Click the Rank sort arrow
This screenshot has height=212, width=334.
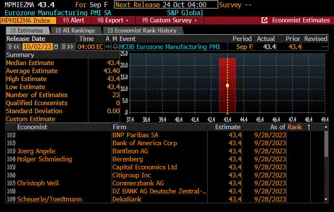(x=309, y=127)
